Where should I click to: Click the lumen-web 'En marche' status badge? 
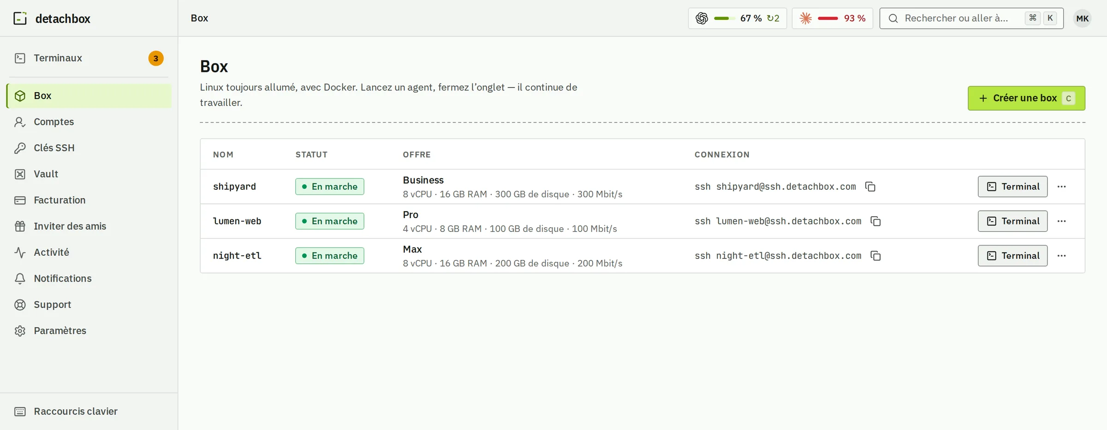(330, 221)
